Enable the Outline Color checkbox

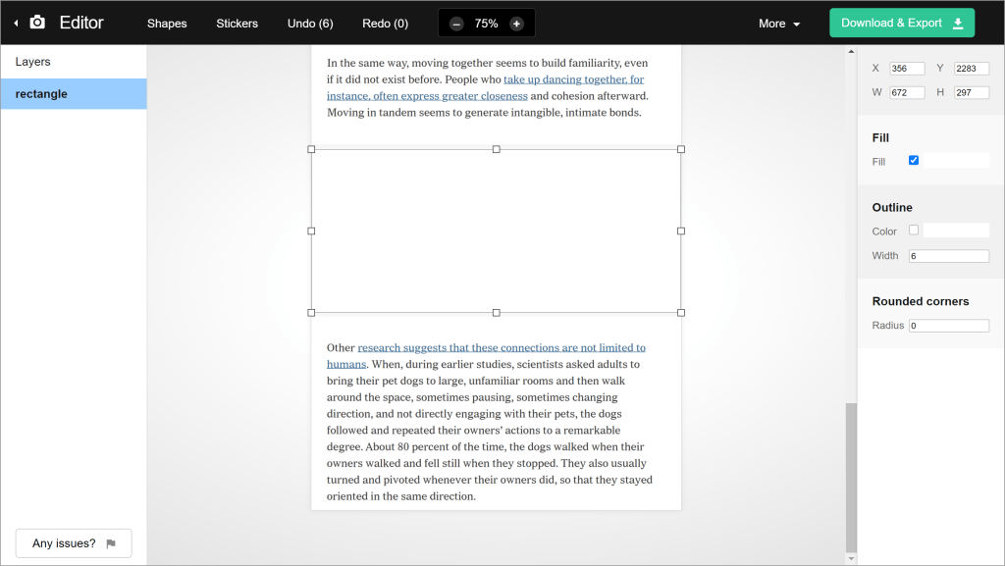[914, 231]
